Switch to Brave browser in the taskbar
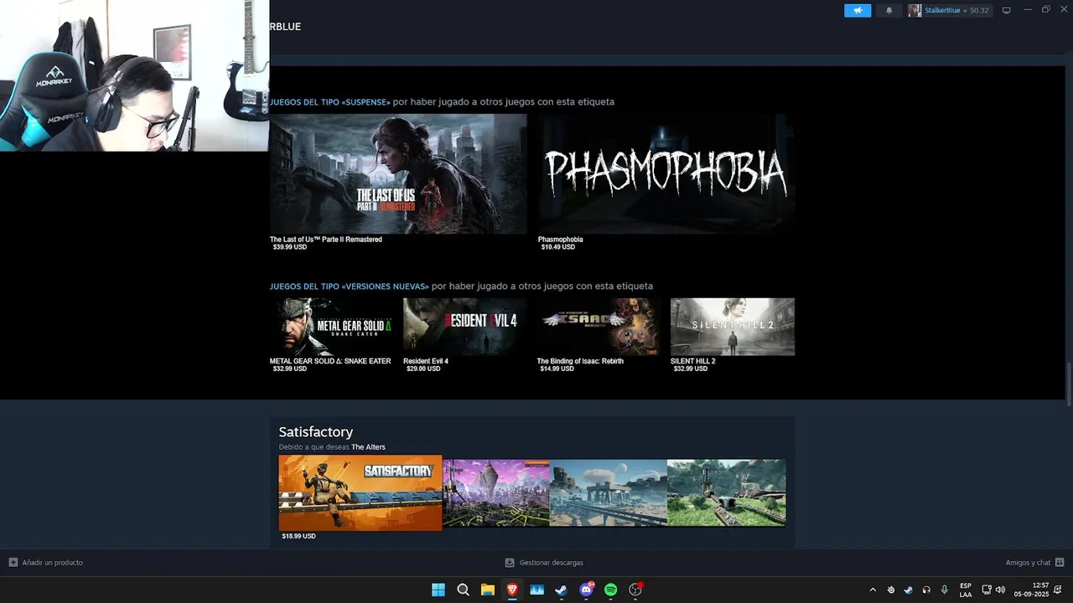The width and height of the screenshot is (1073, 603). [512, 590]
